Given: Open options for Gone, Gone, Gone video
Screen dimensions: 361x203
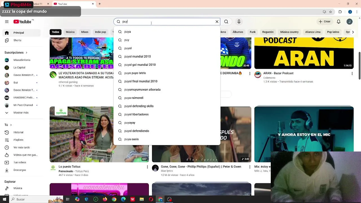Looking at the screenshot, I should click(250, 167).
